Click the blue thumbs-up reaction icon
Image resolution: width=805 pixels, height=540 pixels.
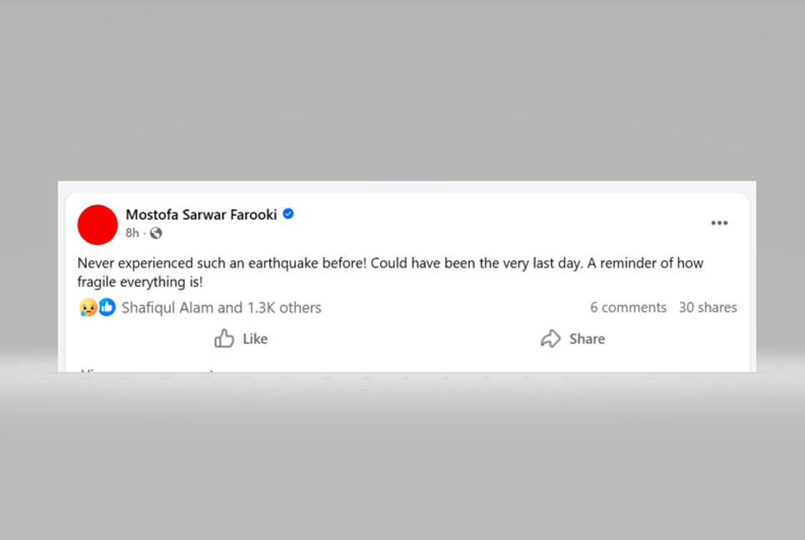pos(107,307)
